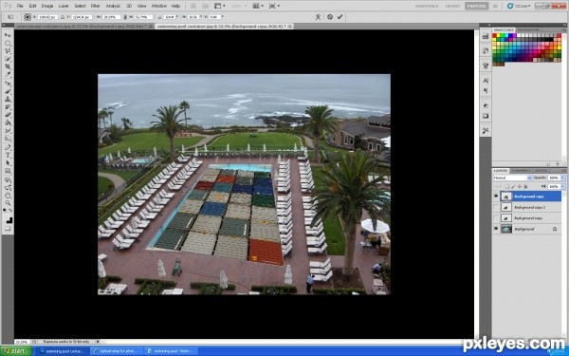Toggle visibility of the bottom Background layer
Screen dimensions: 569x356
pos(496,229)
